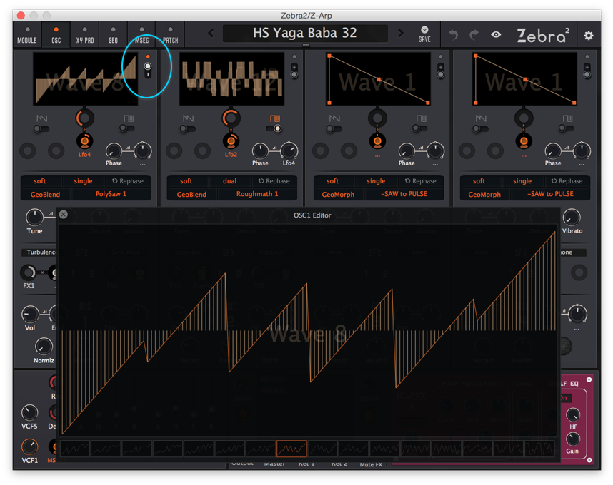Click the bottom-right corner dot of the EQ panel
This screenshot has width=613, height=485.
pyautogui.click(x=589, y=460)
